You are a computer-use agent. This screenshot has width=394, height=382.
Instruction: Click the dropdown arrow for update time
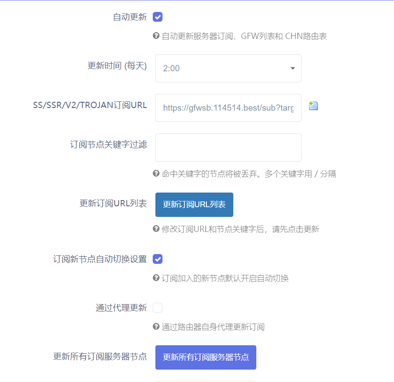point(292,69)
